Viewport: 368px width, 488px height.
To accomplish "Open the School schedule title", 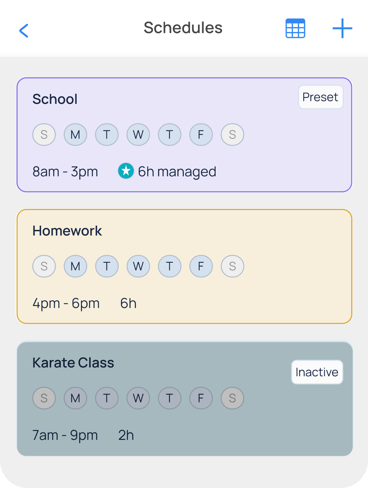I will coord(55,99).
